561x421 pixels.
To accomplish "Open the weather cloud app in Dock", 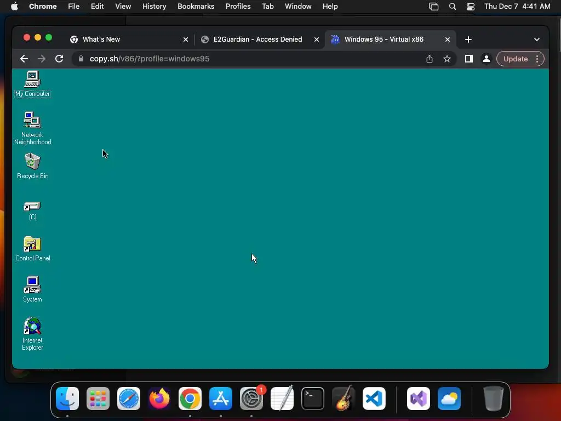I will pos(449,399).
